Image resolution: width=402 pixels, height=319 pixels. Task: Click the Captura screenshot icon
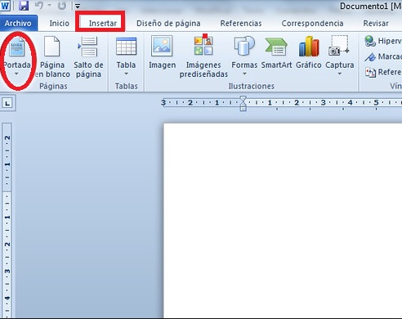click(x=339, y=46)
